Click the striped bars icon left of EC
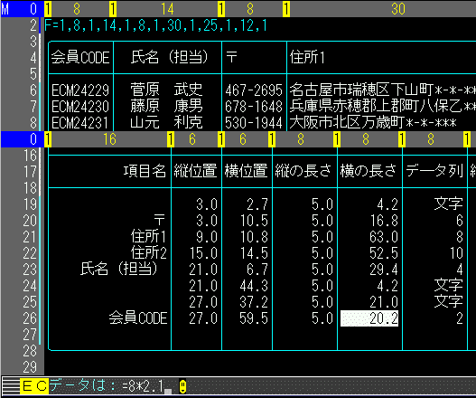This screenshot has width=476, height=398. [11, 386]
